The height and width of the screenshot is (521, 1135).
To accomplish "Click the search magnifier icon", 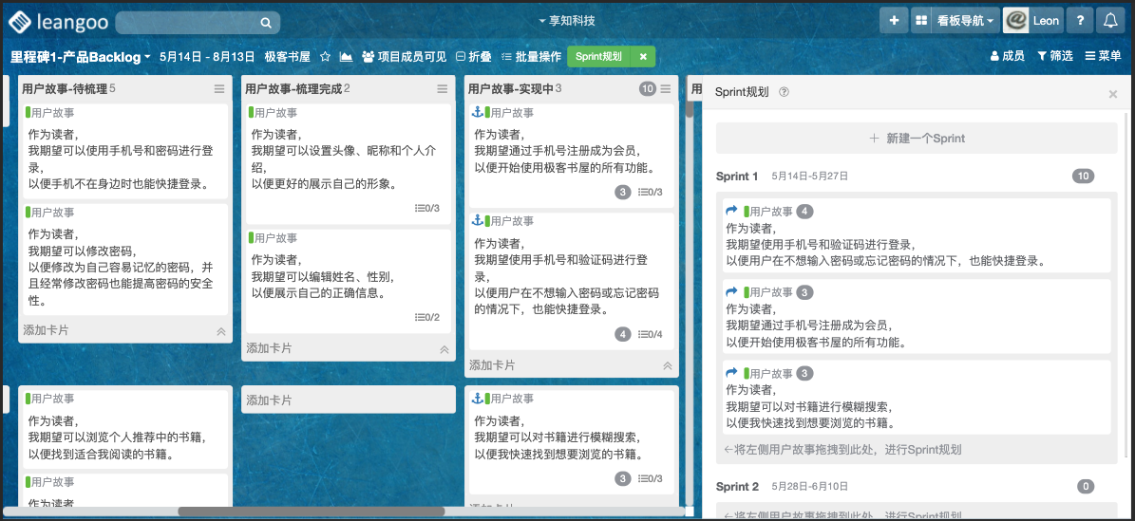I will (x=266, y=22).
